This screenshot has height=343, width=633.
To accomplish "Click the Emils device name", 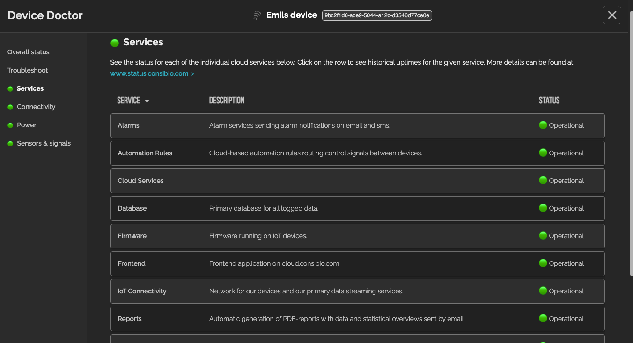I will [292, 15].
